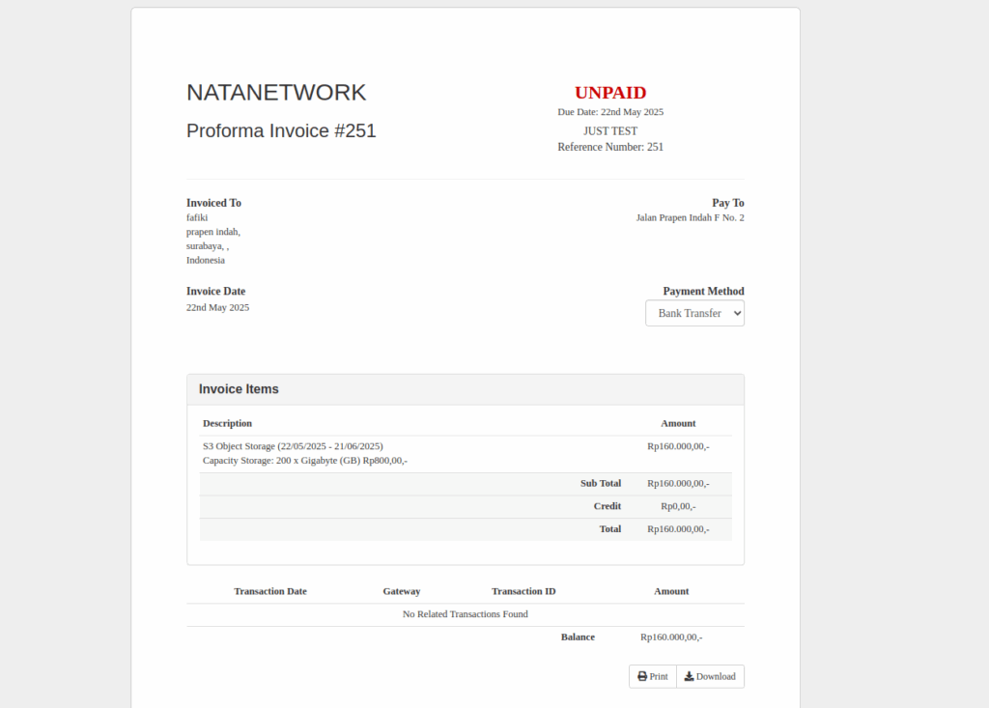989x708 pixels.
Task: Click the 'Description' column header
Action: point(227,423)
